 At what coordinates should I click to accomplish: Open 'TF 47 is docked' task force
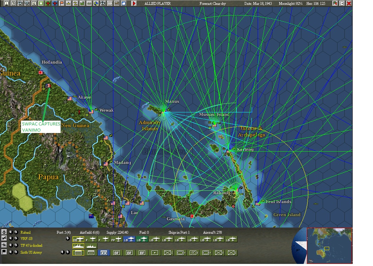pos(31,245)
